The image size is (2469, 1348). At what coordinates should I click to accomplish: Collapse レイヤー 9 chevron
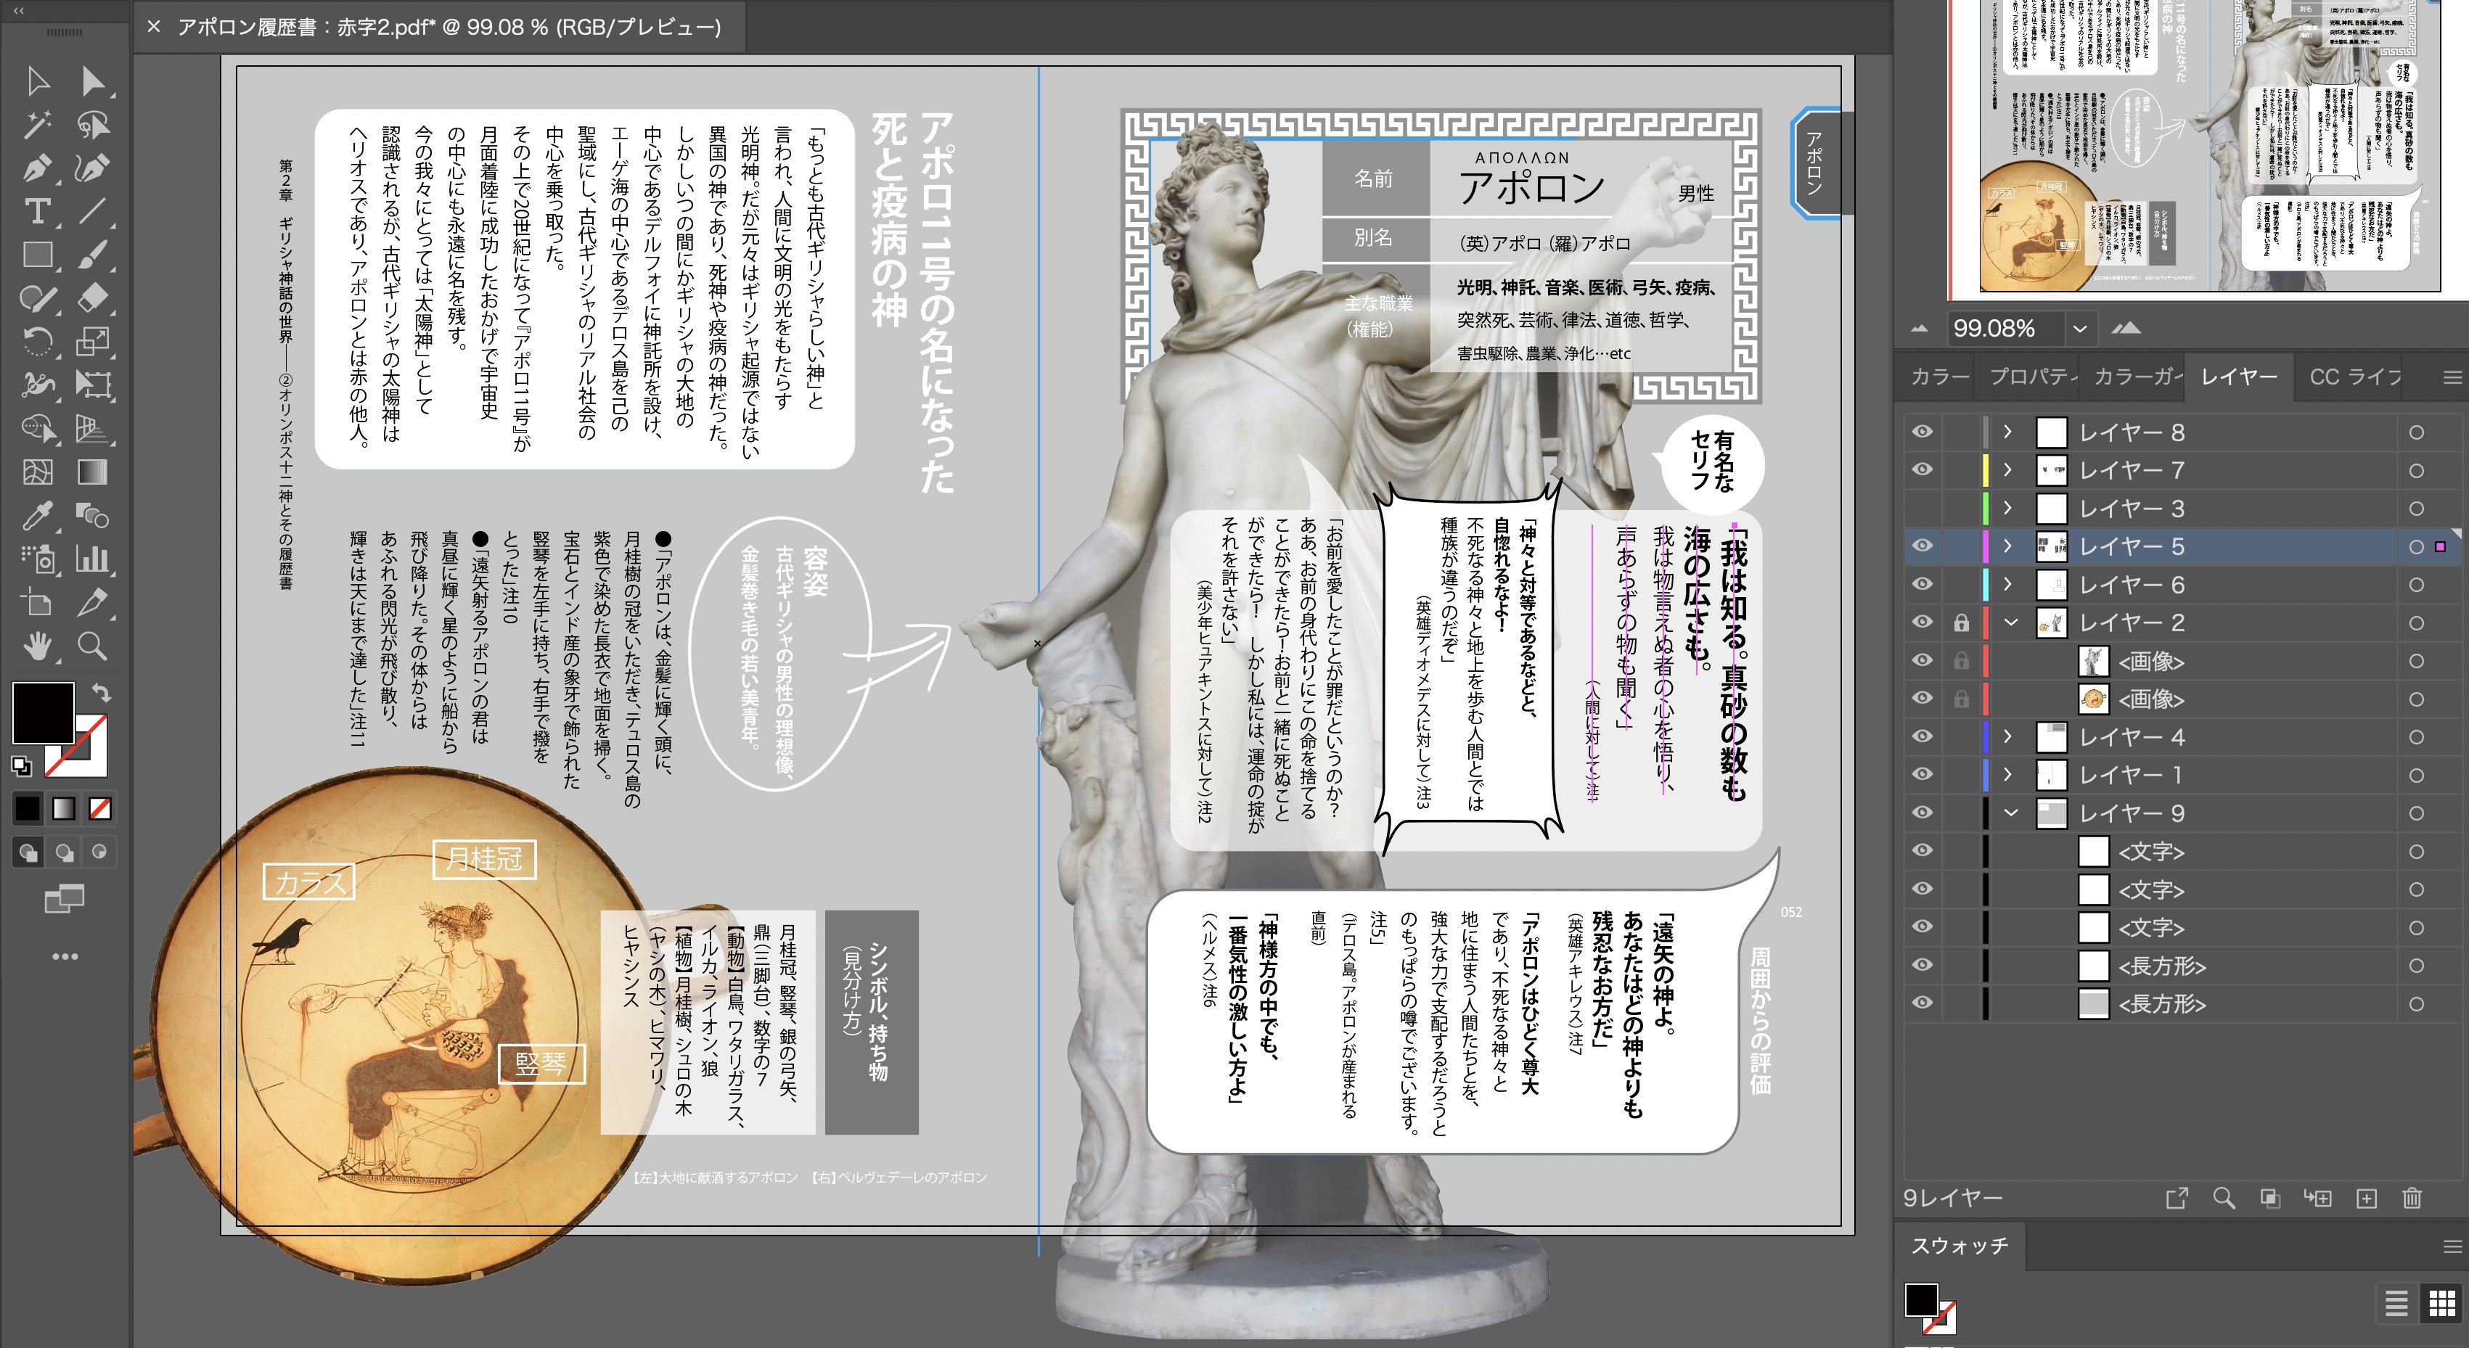coord(2011,813)
